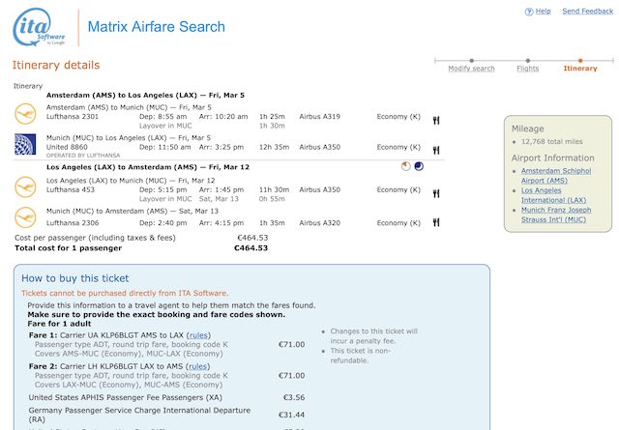Screen dimensions: 619x430
Task: Click the Fare 1 price €71.00
Action: pyautogui.click(x=292, y=344)
